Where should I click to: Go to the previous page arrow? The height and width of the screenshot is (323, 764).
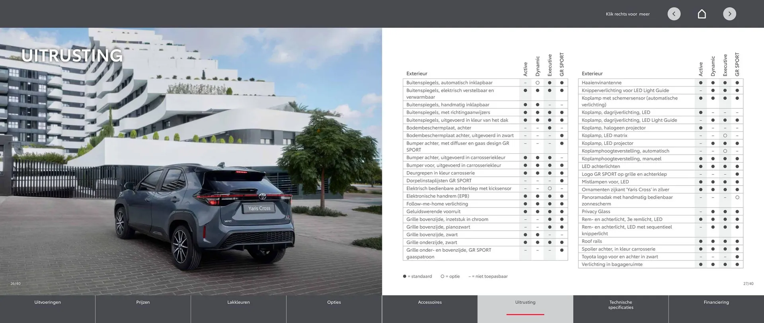point(674,14)
